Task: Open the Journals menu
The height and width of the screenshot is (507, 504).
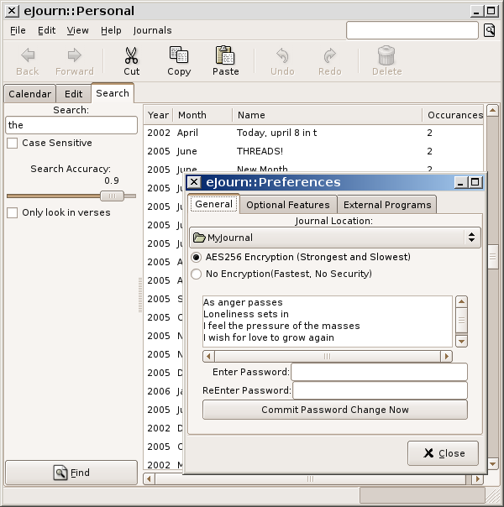Action: click(x=152, y=30)
